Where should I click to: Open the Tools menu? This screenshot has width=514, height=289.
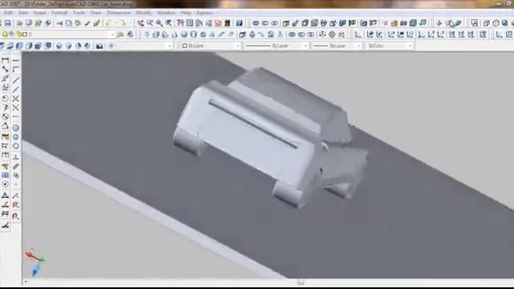(79, 13)
